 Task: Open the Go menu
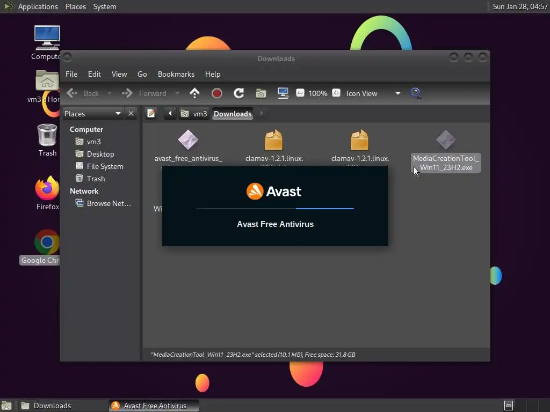(x=142, y=74)
